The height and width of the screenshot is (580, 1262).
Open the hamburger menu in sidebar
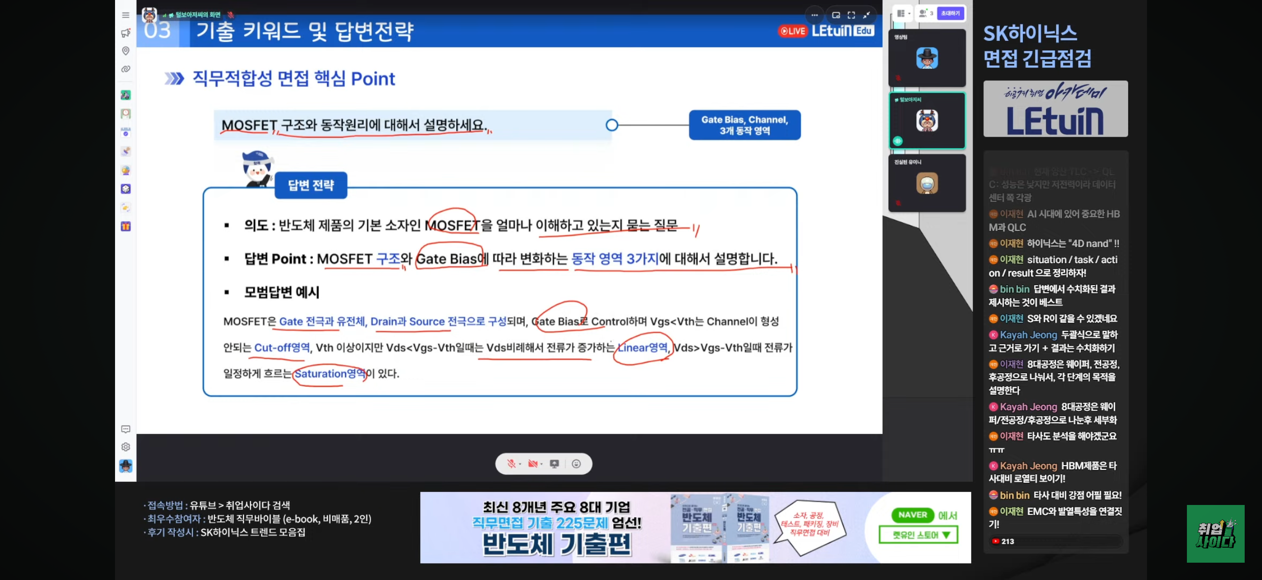[126, 15]
